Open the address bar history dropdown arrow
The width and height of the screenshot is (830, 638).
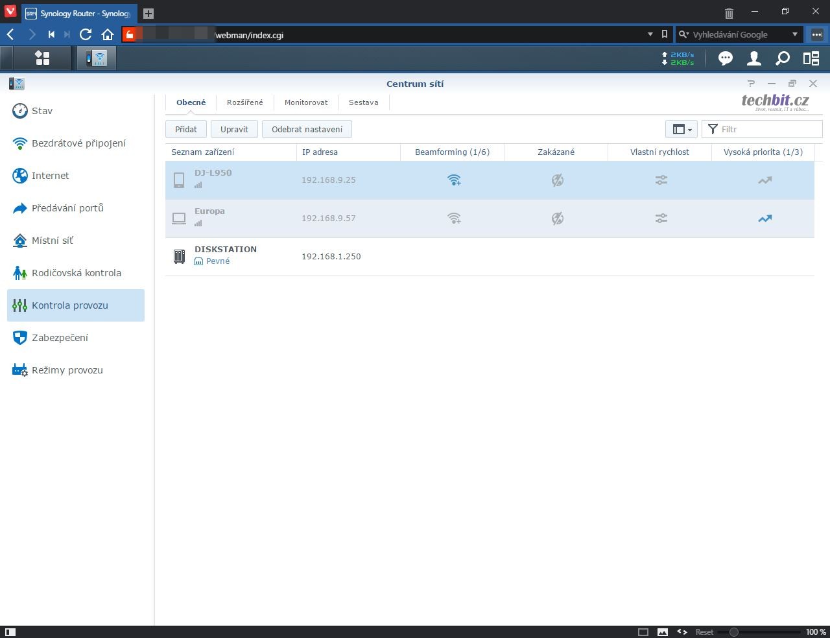[650, 34]
